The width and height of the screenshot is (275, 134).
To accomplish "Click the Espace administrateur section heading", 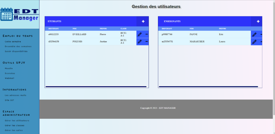I will [x=16, y=113].
